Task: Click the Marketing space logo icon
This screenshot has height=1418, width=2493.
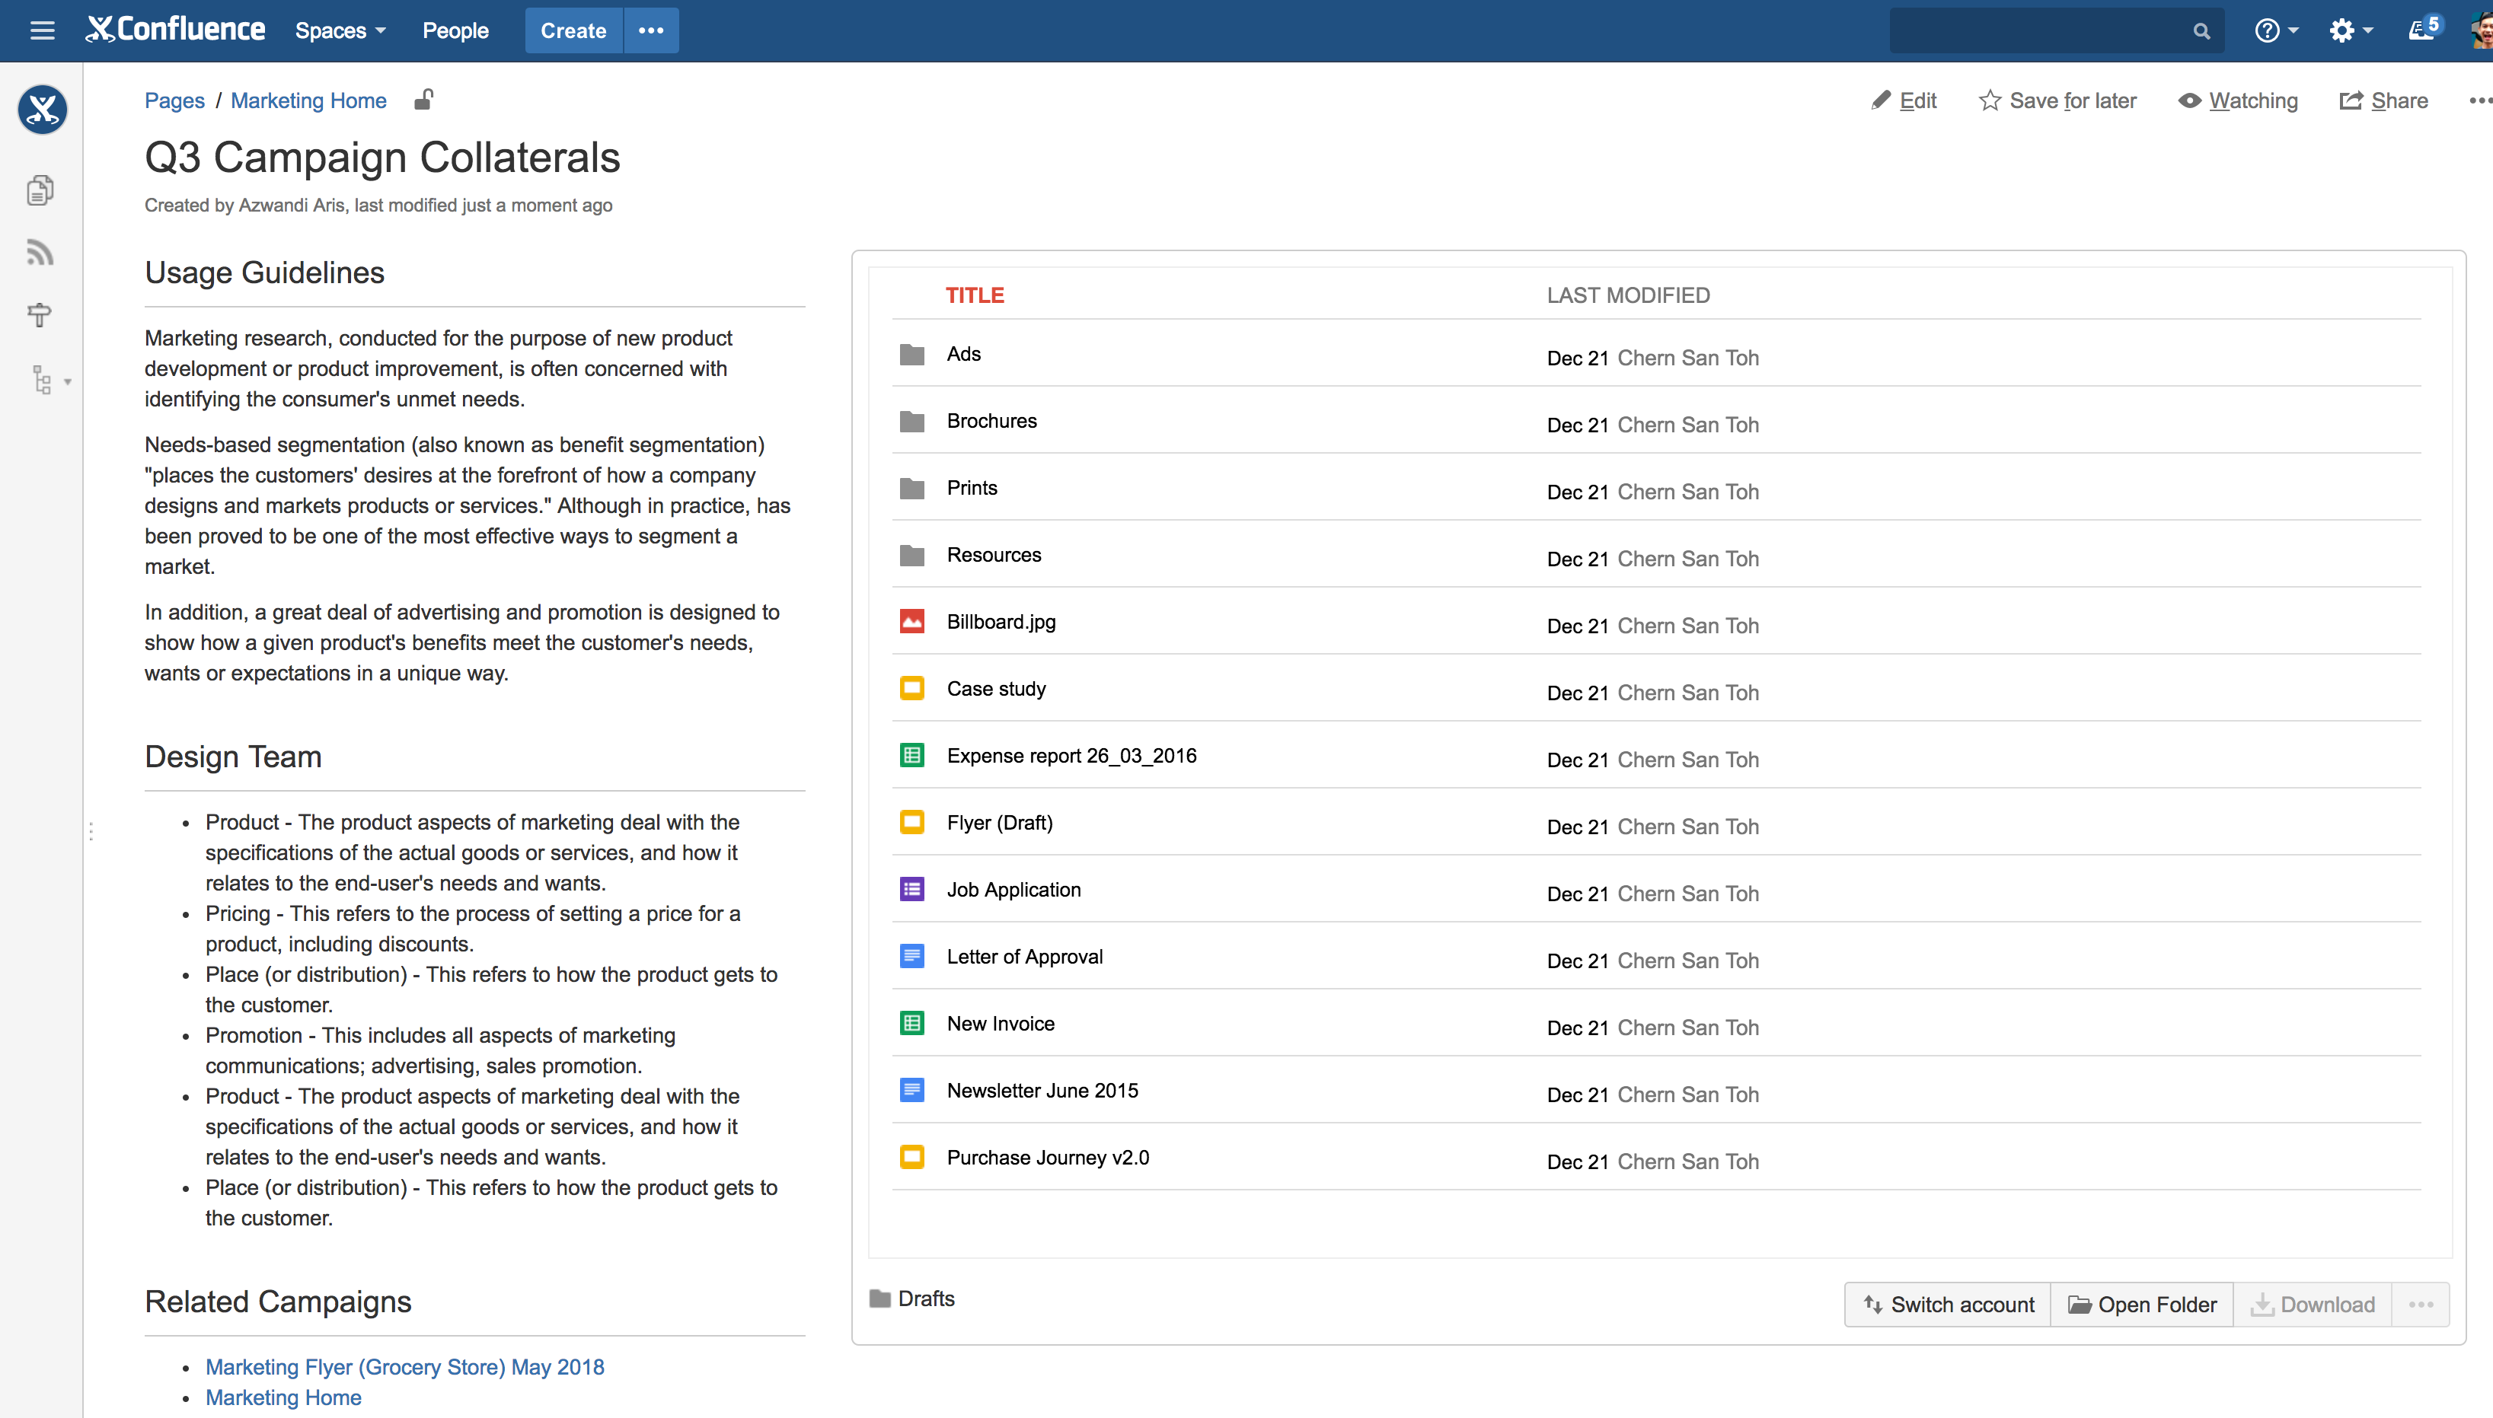Action: pos(42,109)
